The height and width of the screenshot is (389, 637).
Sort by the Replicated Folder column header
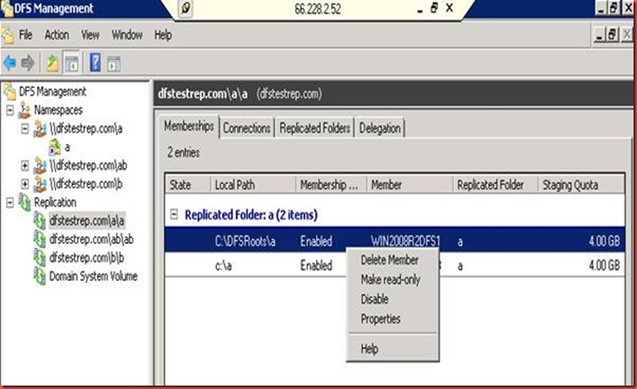[x=496, y=185]
